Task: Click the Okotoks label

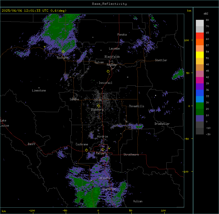Action: point(105,178)
